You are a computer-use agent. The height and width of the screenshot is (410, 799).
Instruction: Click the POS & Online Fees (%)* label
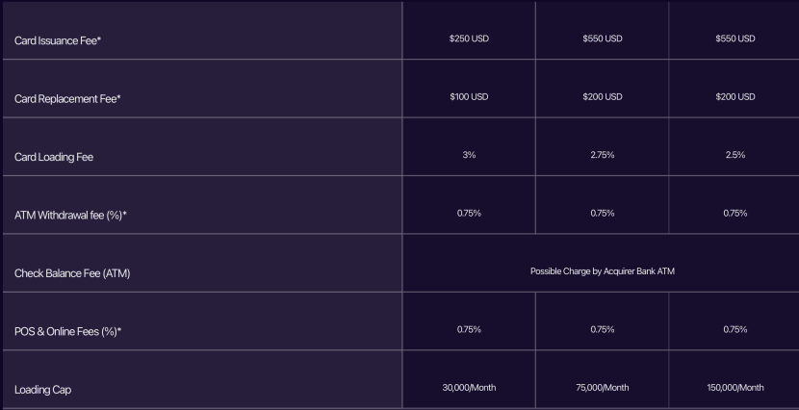point(67,332)
